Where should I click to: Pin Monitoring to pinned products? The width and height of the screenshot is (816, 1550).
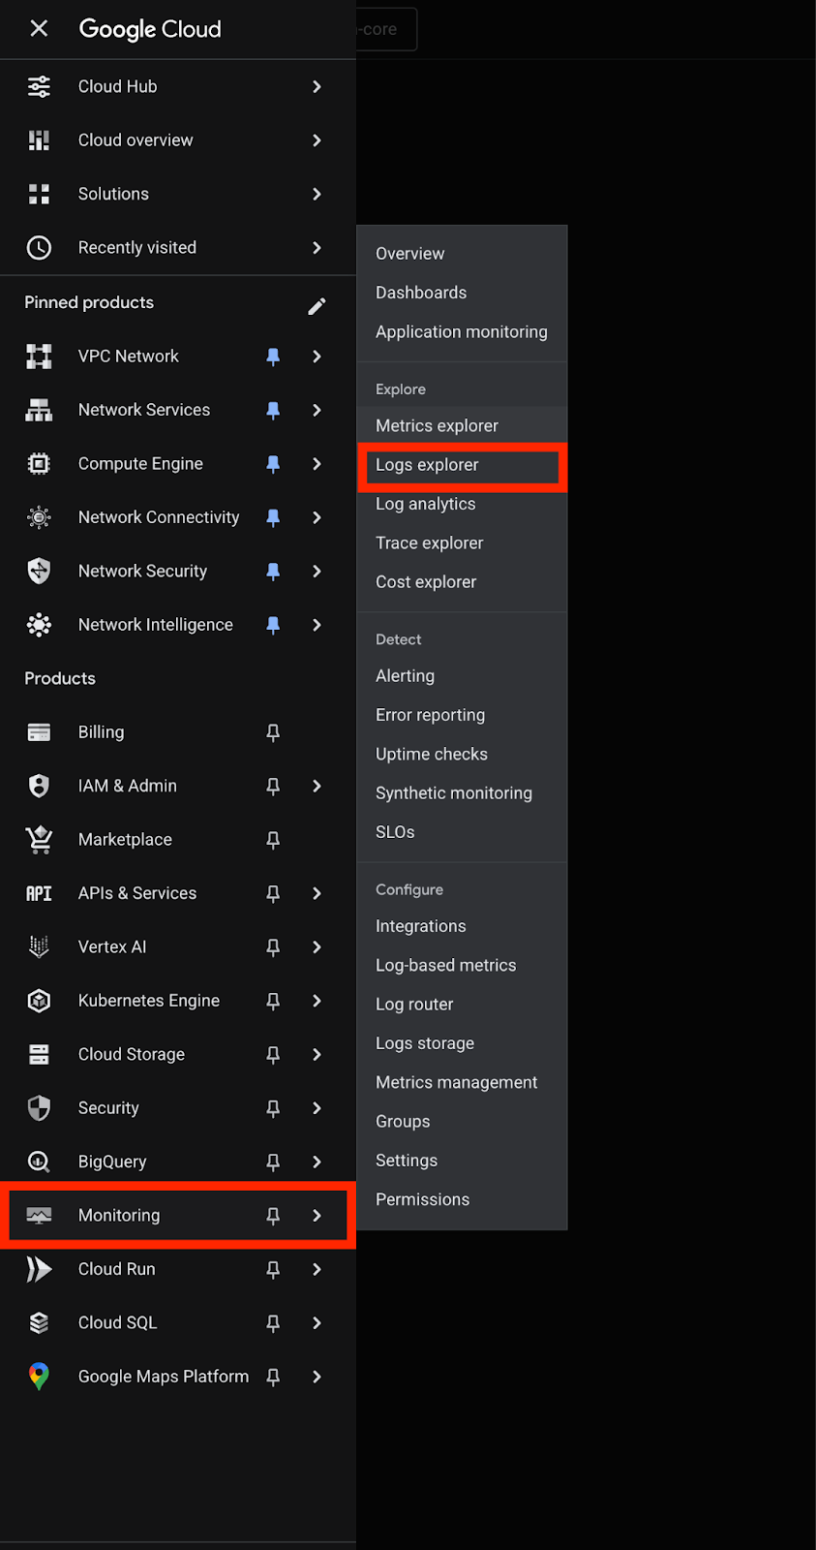point(273,1216)
